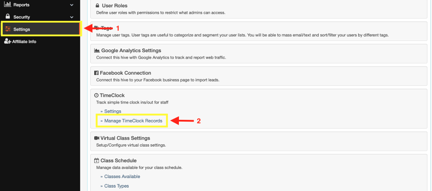Open Settings in the sidebar

22,29
